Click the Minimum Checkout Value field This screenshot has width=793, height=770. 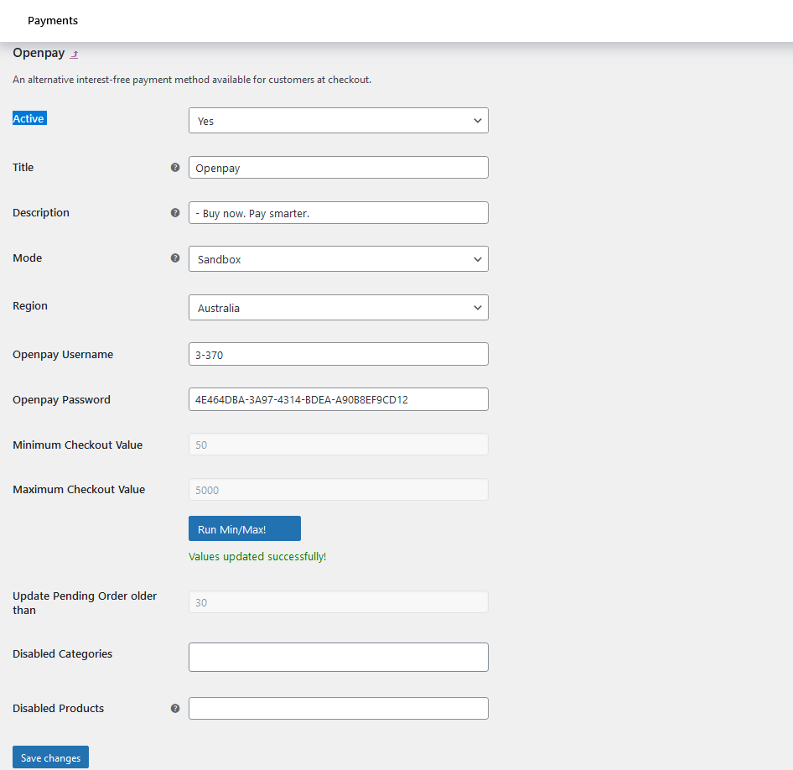pos(338,445)
